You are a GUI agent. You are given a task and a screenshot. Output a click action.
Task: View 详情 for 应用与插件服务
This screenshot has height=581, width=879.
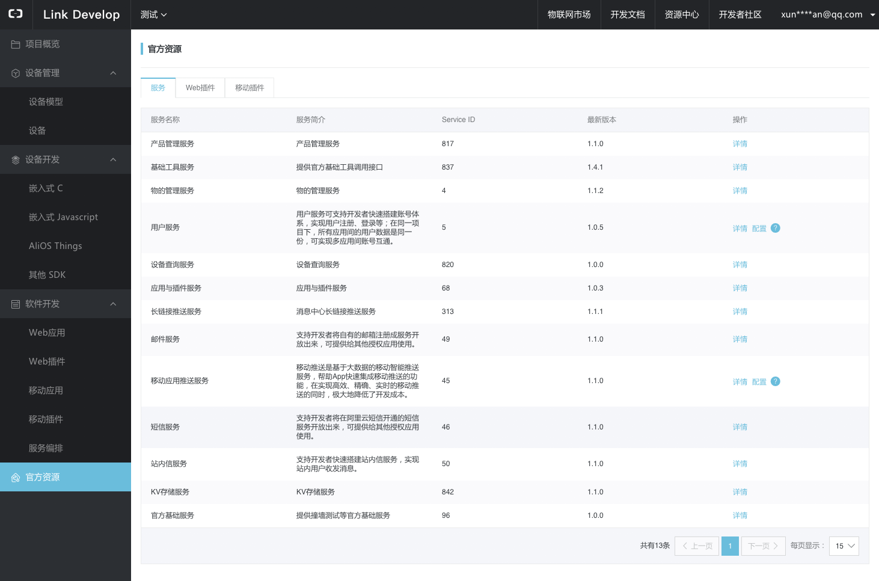(x=740, y=289)
